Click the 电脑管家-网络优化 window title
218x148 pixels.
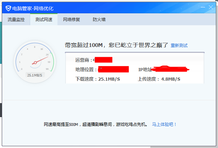coord(33,8)
